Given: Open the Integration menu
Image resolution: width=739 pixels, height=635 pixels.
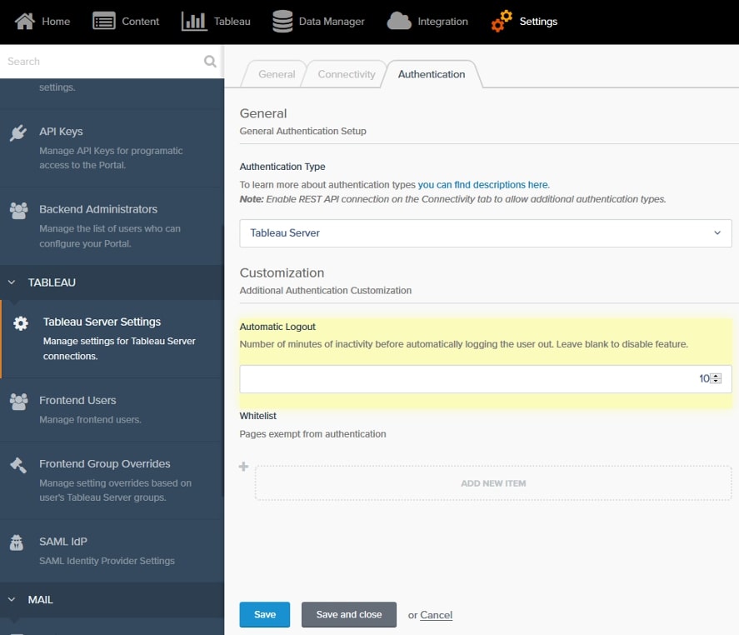Looking at the screenshot, I should click(427, 21).
